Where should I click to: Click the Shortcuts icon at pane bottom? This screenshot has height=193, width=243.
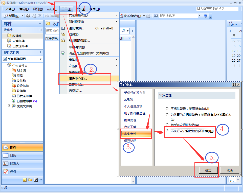tap(36, 180)
